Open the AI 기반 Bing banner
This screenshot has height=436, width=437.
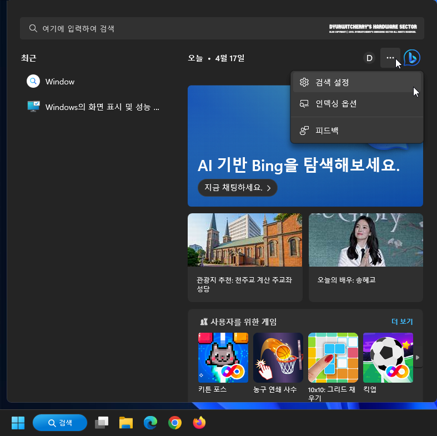point(305,146)
